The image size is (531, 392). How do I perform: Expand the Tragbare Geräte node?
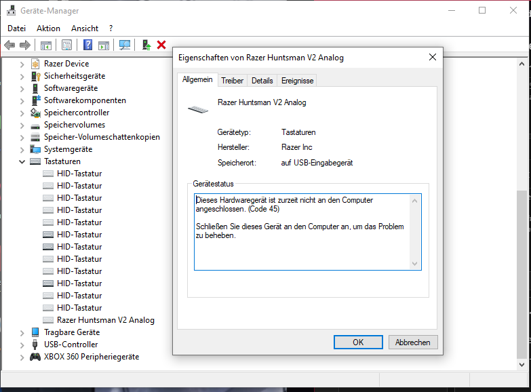(x=22, y=333)
